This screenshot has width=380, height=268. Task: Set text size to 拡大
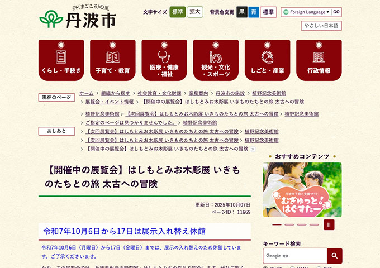click(195, 12)
